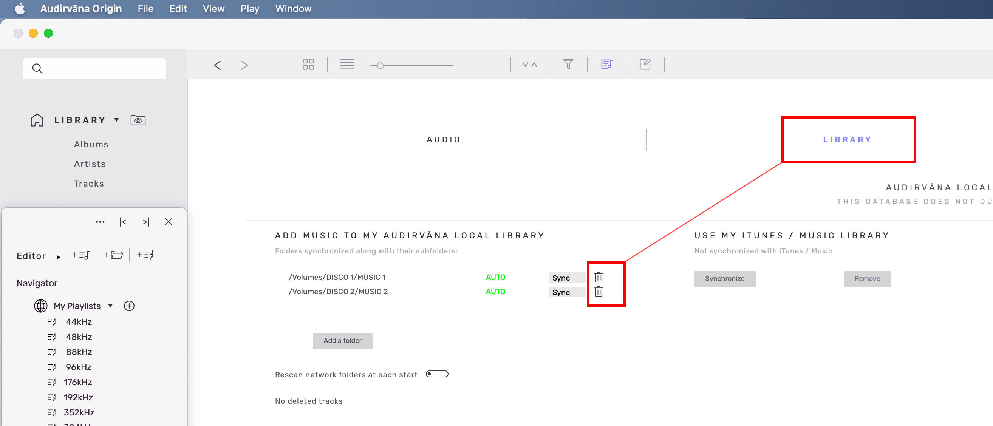Go back with the left arrow
The image size is (993, 426).
pyautogui.click(x=217, y=65)
